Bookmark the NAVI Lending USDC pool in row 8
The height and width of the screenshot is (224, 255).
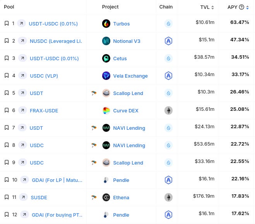click(x=7, y=145)
